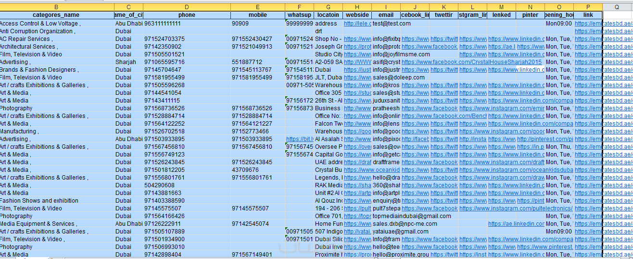Open the https://bit.l whatsup link
This screenshot has height=259, width=633.
click(x=300, y=139)
